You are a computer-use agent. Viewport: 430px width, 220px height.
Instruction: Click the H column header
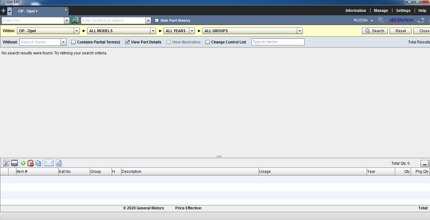click(116, 172)
